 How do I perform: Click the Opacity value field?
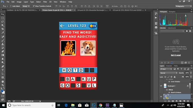tap(187, 73)
